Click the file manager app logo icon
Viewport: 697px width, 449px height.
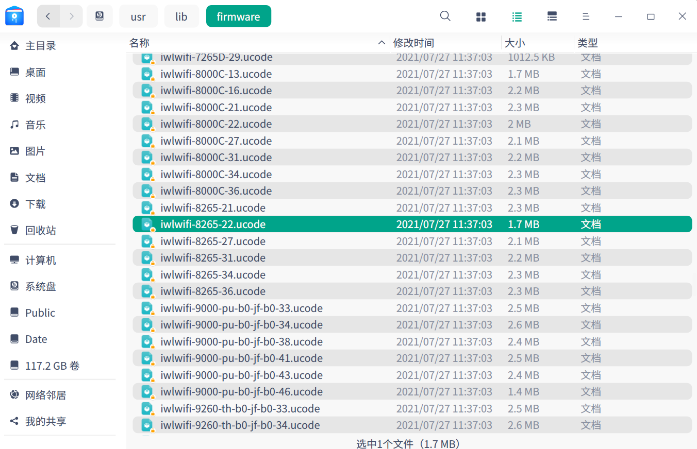click(x=14, y=16)
